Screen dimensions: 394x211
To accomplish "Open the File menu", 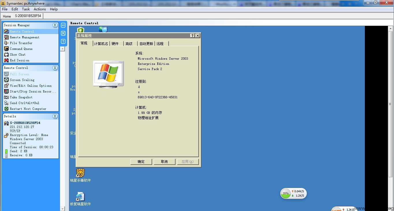I will click(5, 9).
